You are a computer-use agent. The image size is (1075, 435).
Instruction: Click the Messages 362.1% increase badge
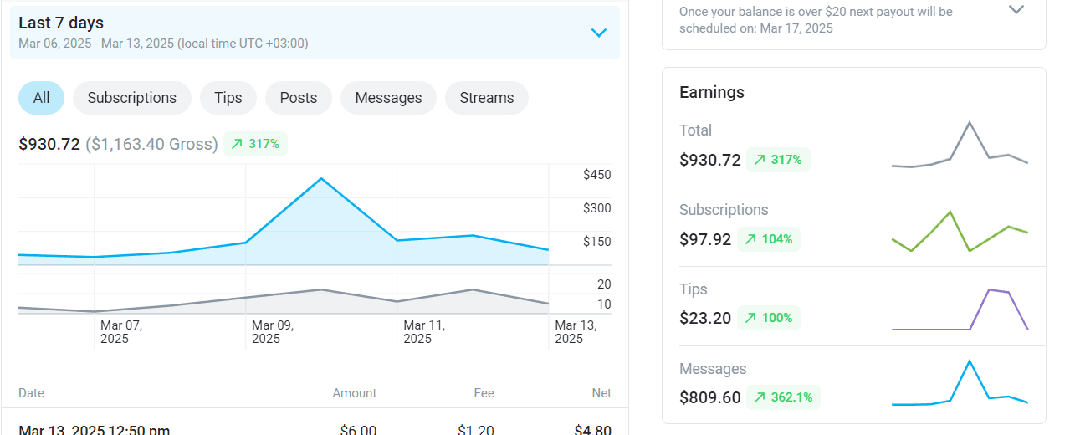783,397
